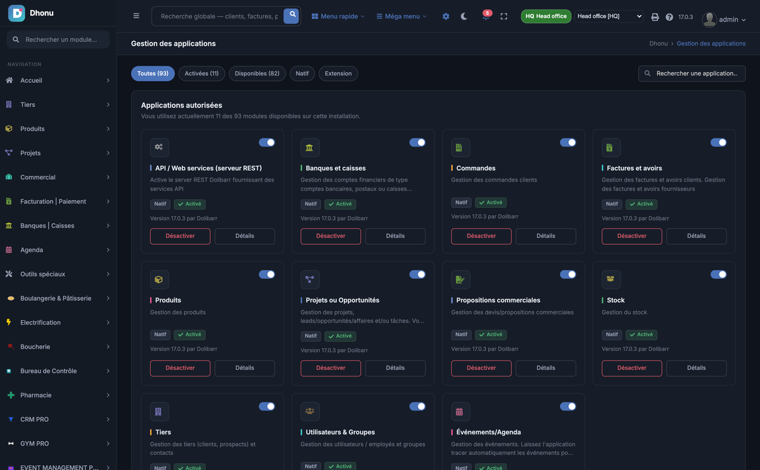Expand Facturation | Paiement sidebar chevron
The image size is (760, 470).
click(108, 201)
